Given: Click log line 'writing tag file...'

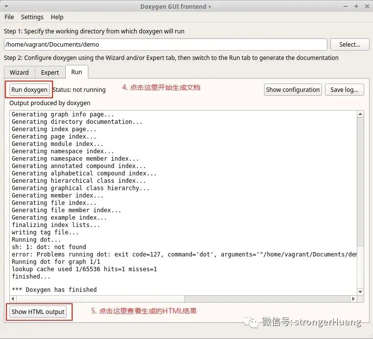Looking at the screenshot, I should (x=45, y=232).
